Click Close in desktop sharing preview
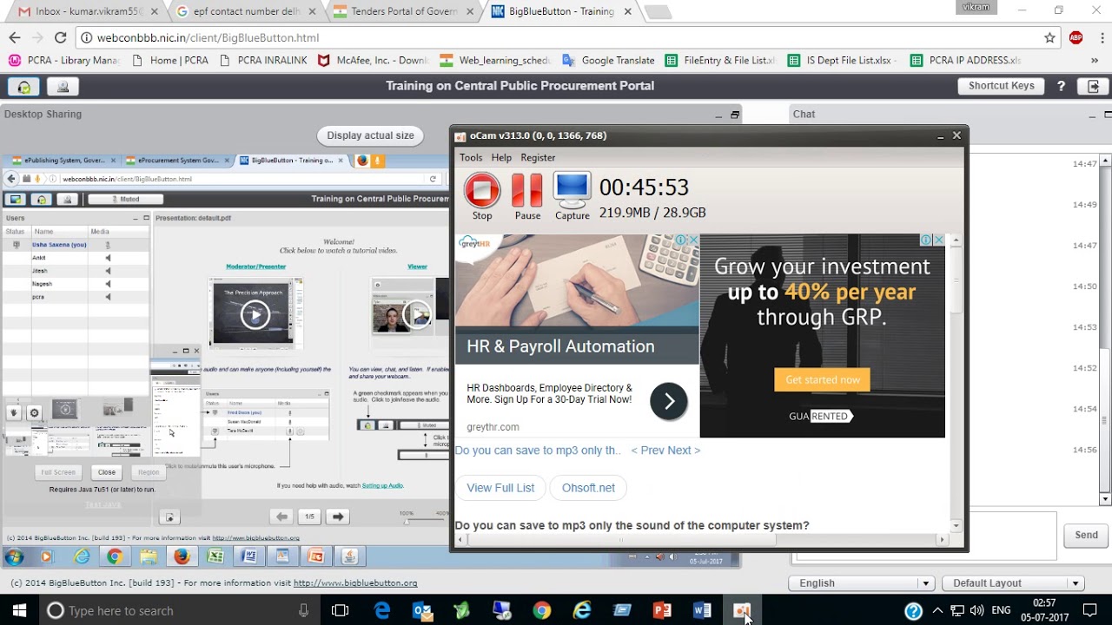 coord(107,472)
